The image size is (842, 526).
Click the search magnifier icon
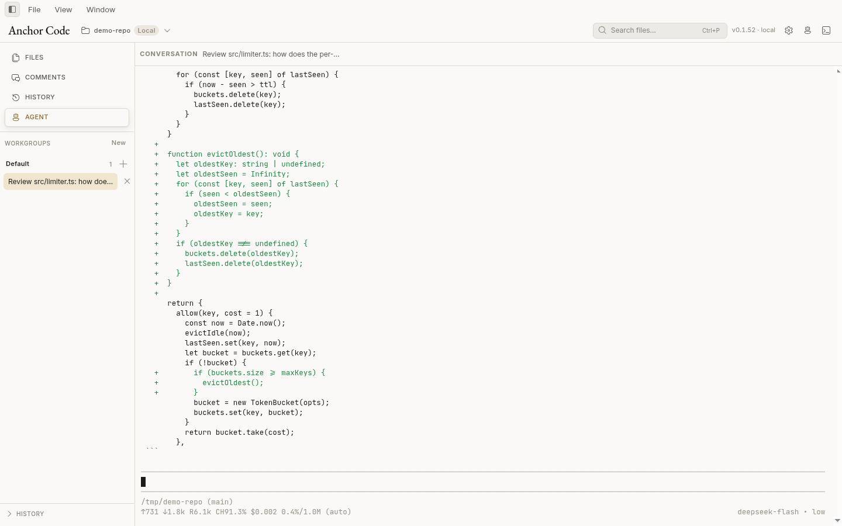(602, 30)
